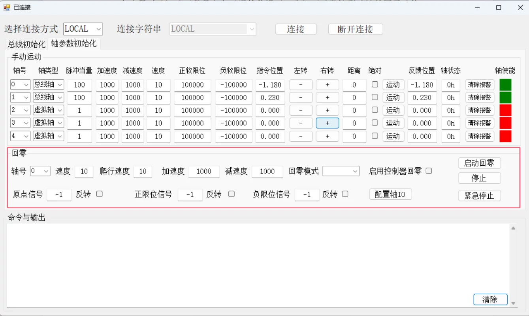Check 启用控制器回零 option
529x316 pixels.
coord(429,171)
